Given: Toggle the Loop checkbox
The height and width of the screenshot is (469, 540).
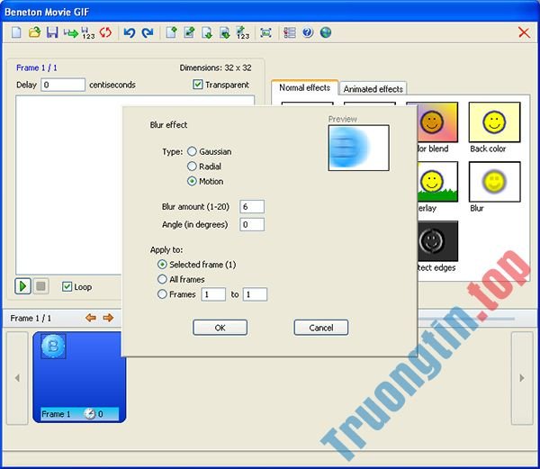Looking at the screenshot, I should (x=67, y=287).
